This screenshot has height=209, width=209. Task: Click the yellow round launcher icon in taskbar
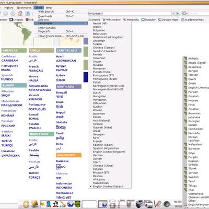26,204
